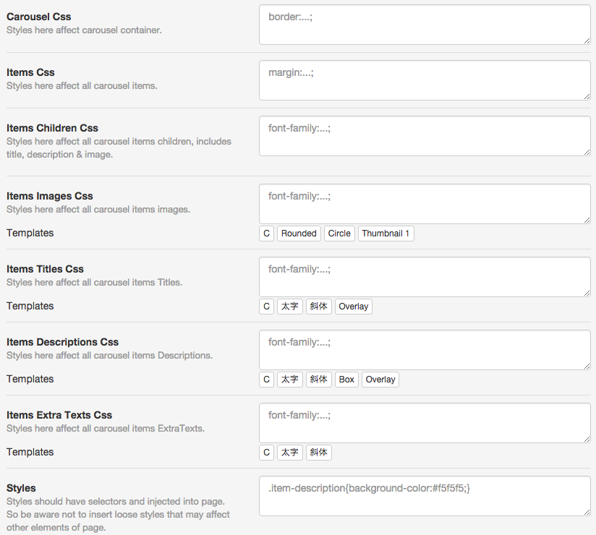Click the Items Titles Css textarea
Viewport: 596px width, 535px height.
(425, 277)
